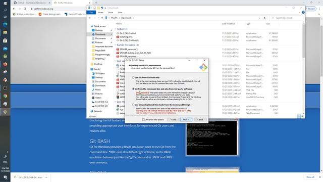323x182 pixels.
Task: Reload the gitforwindows.org page
Action: [25, 9]
